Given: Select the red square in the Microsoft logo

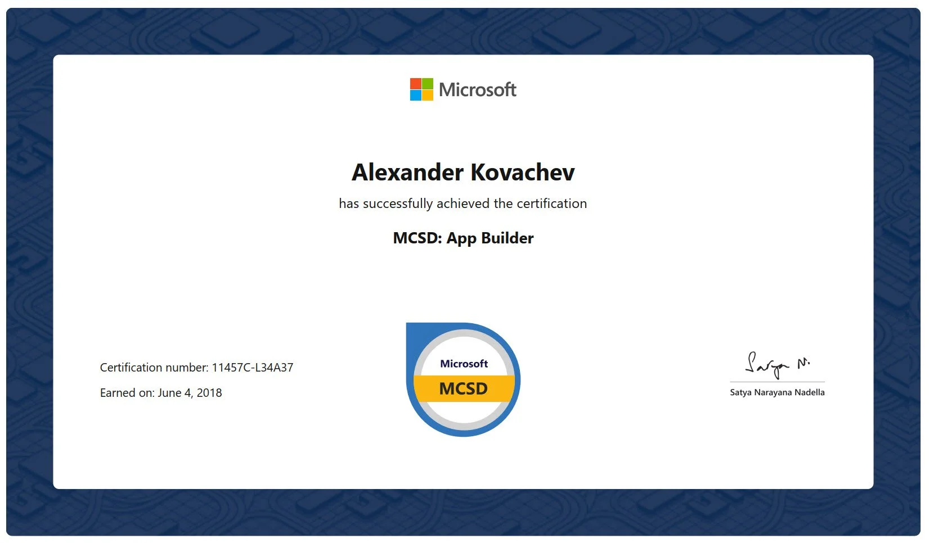Looking at the screenshot, I should click(x=415, y=83).
